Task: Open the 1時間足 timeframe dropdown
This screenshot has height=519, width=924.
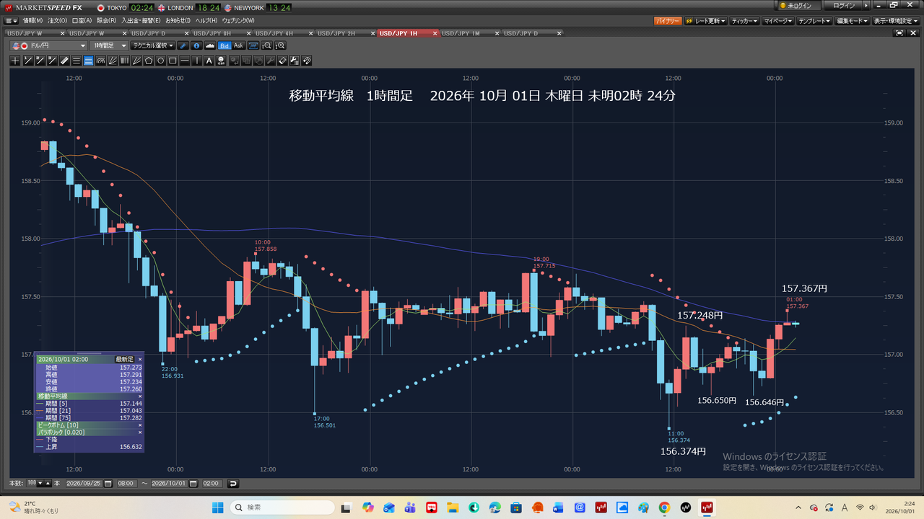Action: pos(109,45)
